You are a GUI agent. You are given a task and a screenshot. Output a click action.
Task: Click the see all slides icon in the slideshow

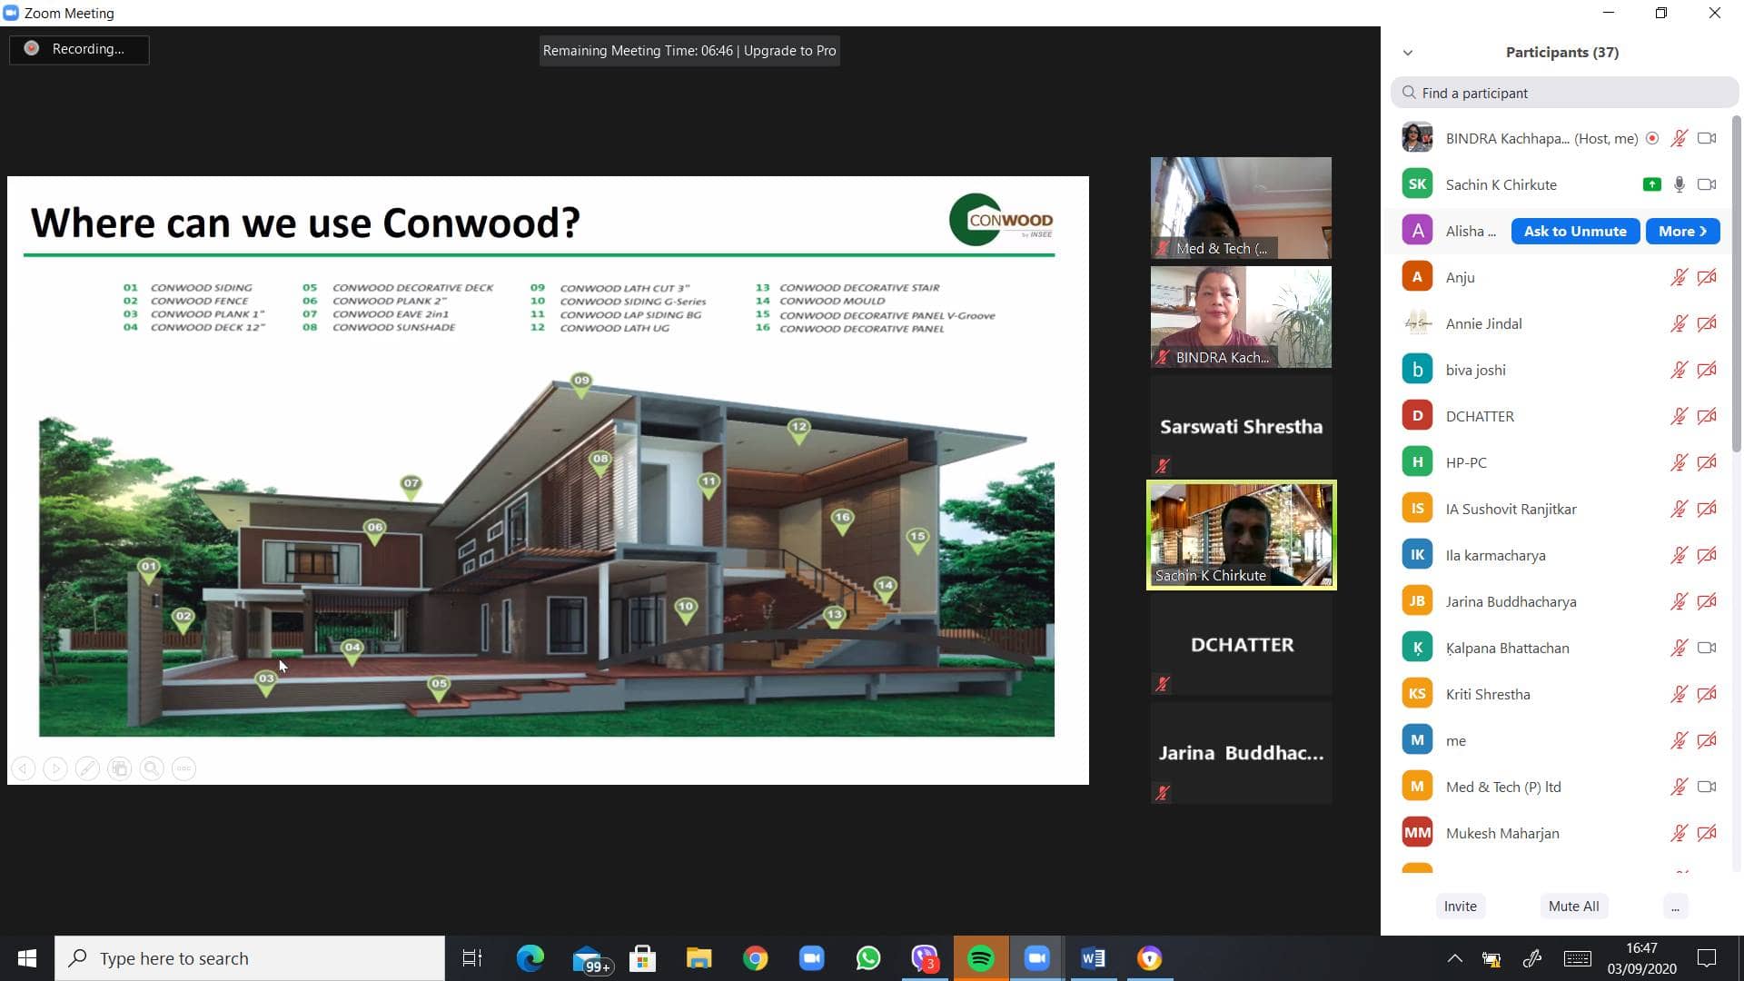[120, 768]
